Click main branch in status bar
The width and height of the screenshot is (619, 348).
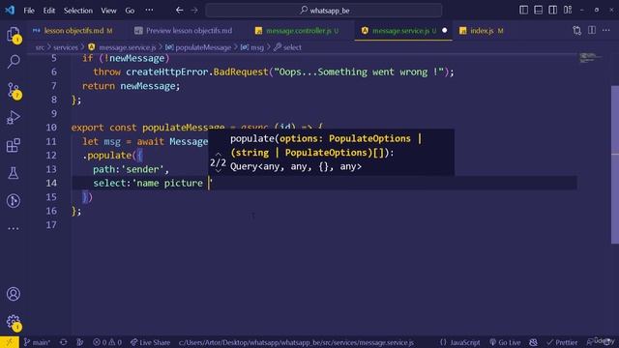37,342
